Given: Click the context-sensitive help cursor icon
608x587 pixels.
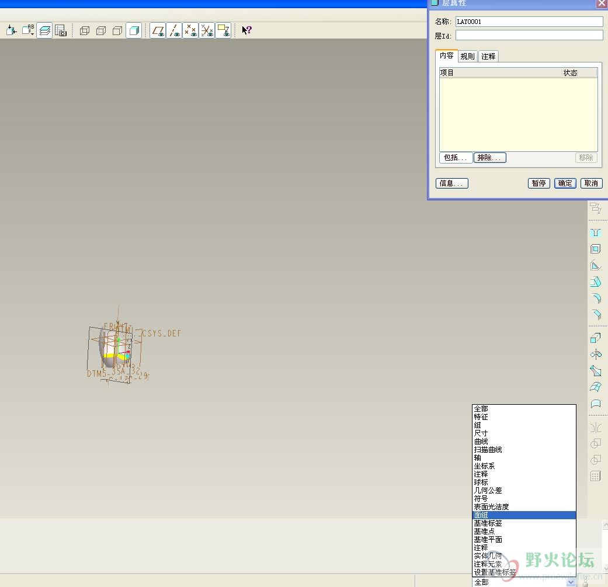Looking at the screenshot, I should [x=246, y=30].
